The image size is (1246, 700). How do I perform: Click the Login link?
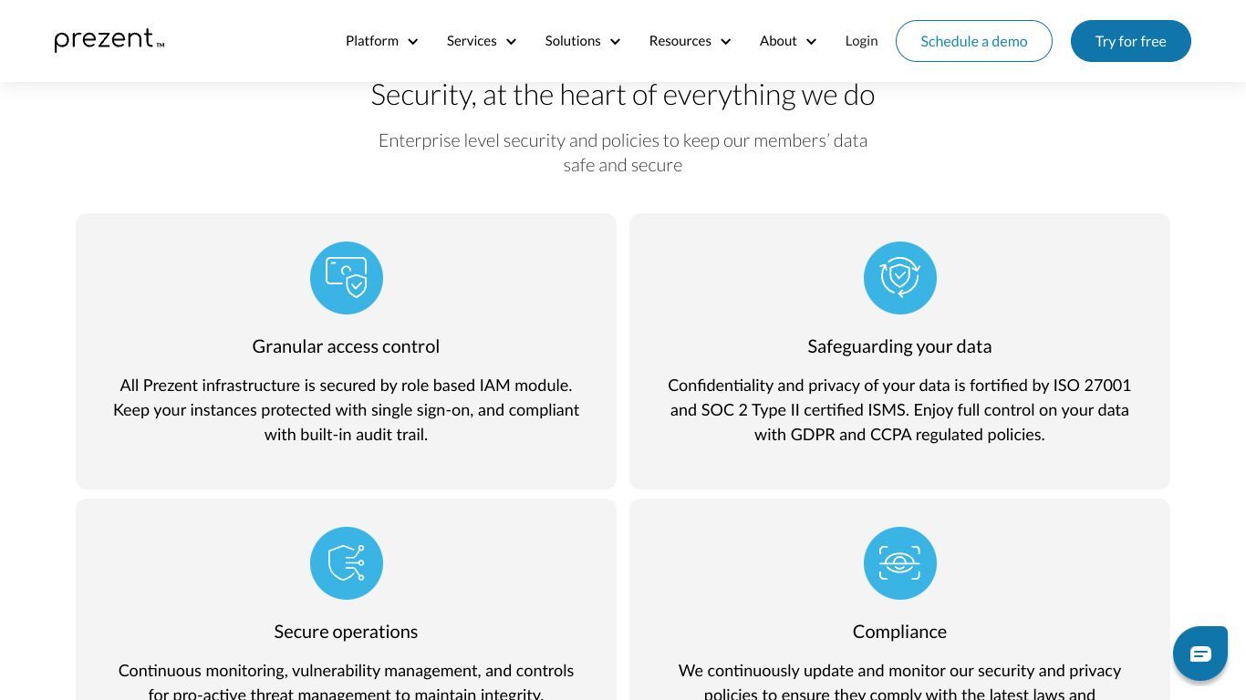[x=861, y=41]
